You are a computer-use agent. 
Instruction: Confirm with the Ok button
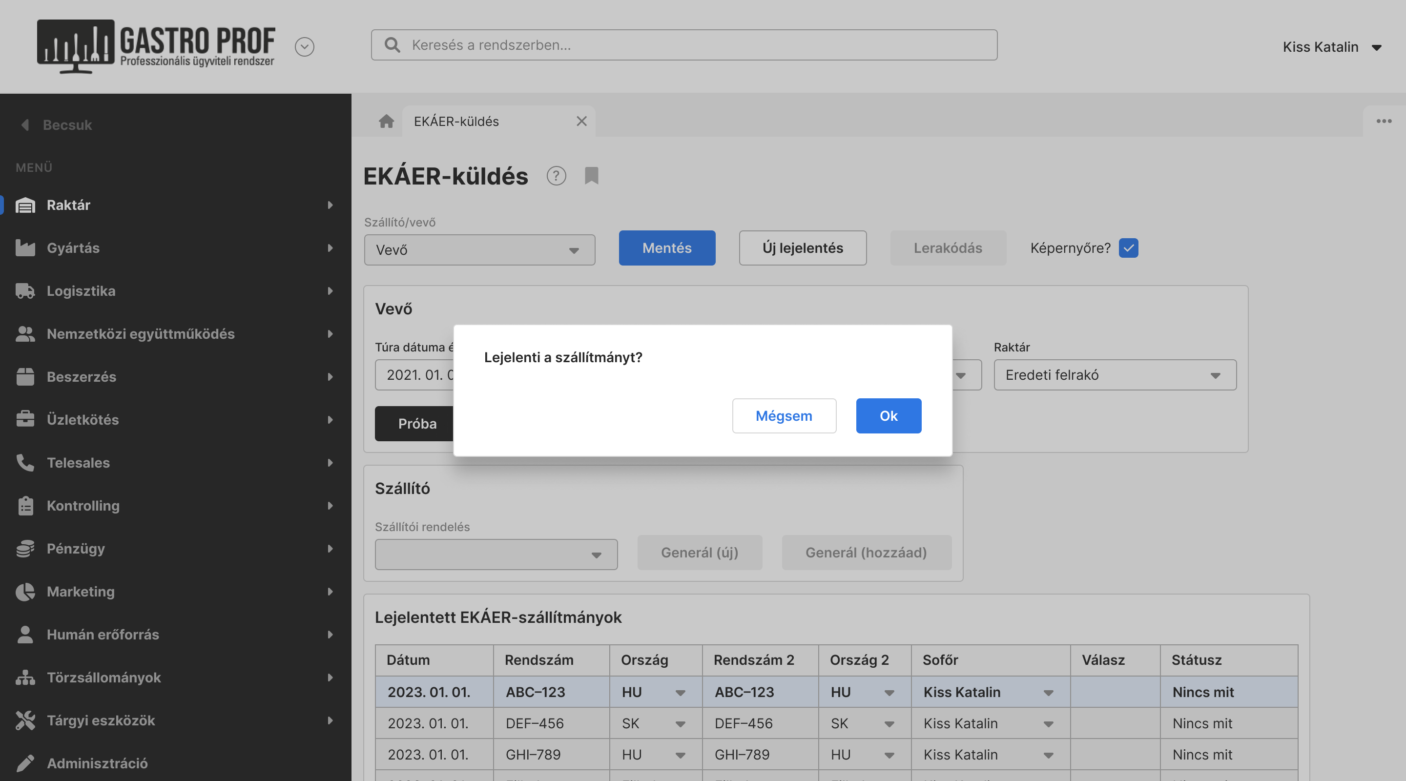click(888, 416)
